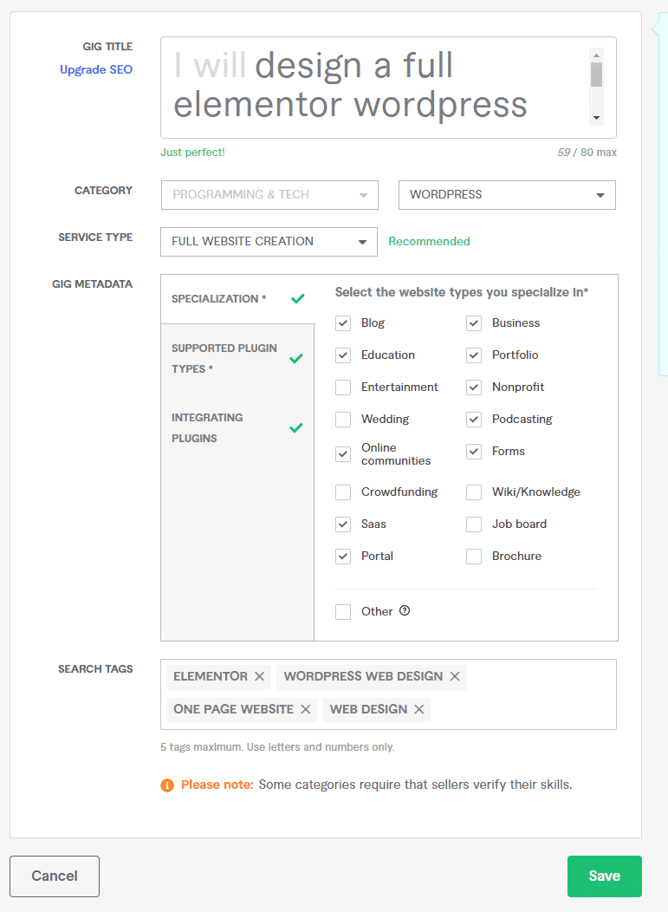Uncheck the Business checkbox

click(474, 323)
